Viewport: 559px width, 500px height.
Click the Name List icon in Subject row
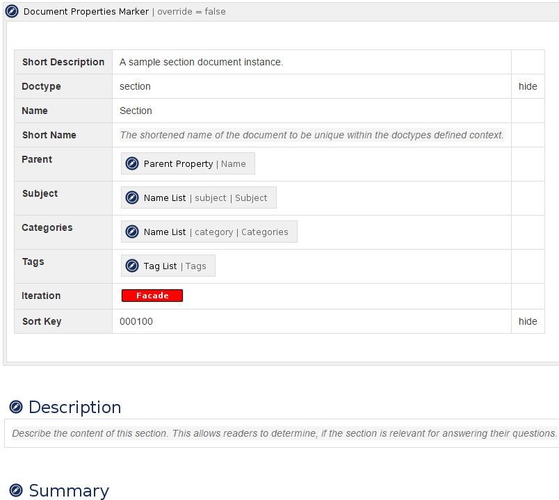(132, 197)
